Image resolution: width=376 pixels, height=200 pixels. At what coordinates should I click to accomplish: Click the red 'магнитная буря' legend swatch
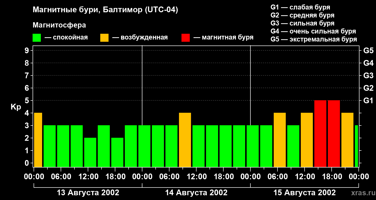click(x=185, y=38)
